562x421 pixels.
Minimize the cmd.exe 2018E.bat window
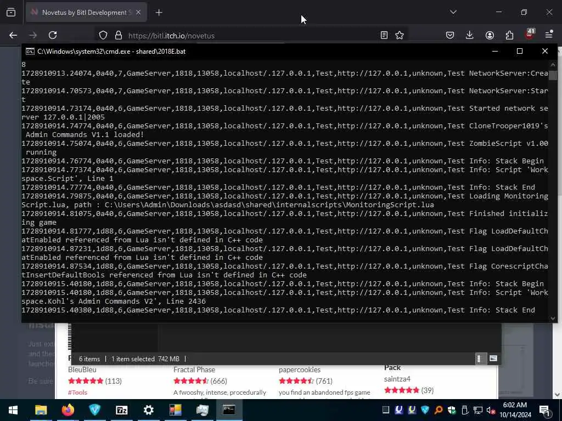click(495, 51)
